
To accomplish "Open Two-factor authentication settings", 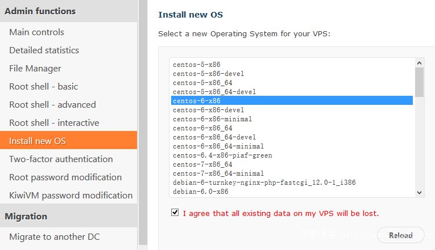I will 69,159.
